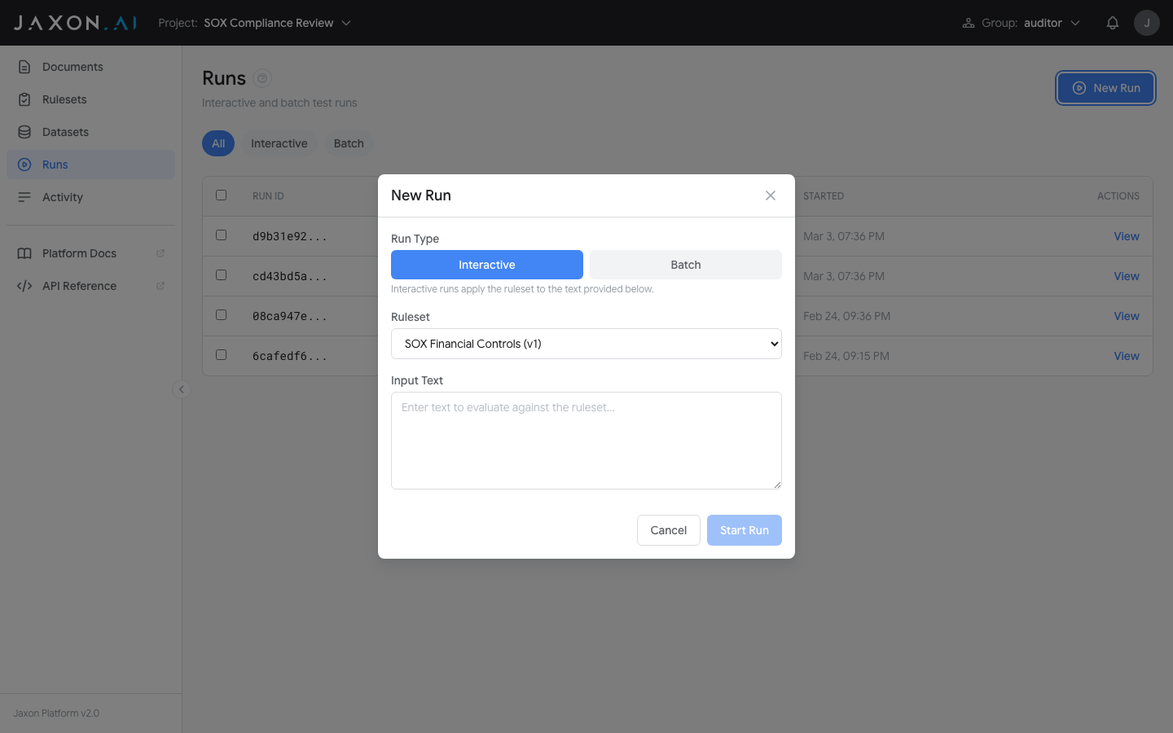Click inside the Input Text field
The width and height of the screenshot is (1173, 733).
tap(586, 440)
